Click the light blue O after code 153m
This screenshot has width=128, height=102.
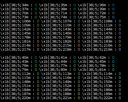click(120, 86)
